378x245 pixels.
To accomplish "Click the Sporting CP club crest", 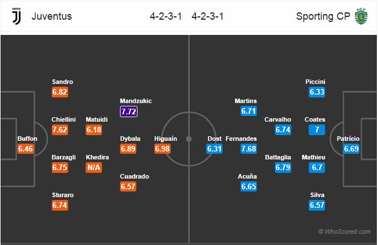I will [361, 16].
